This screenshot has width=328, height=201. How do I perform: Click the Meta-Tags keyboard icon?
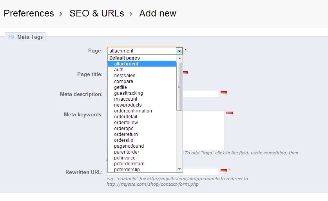click(x=11, y=37)
